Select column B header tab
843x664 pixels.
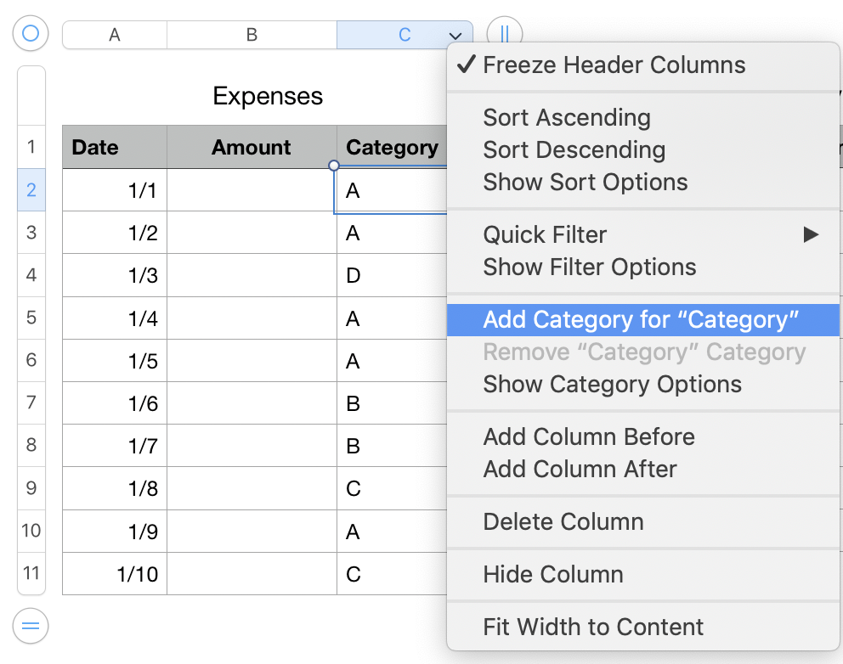coord(252,35)
